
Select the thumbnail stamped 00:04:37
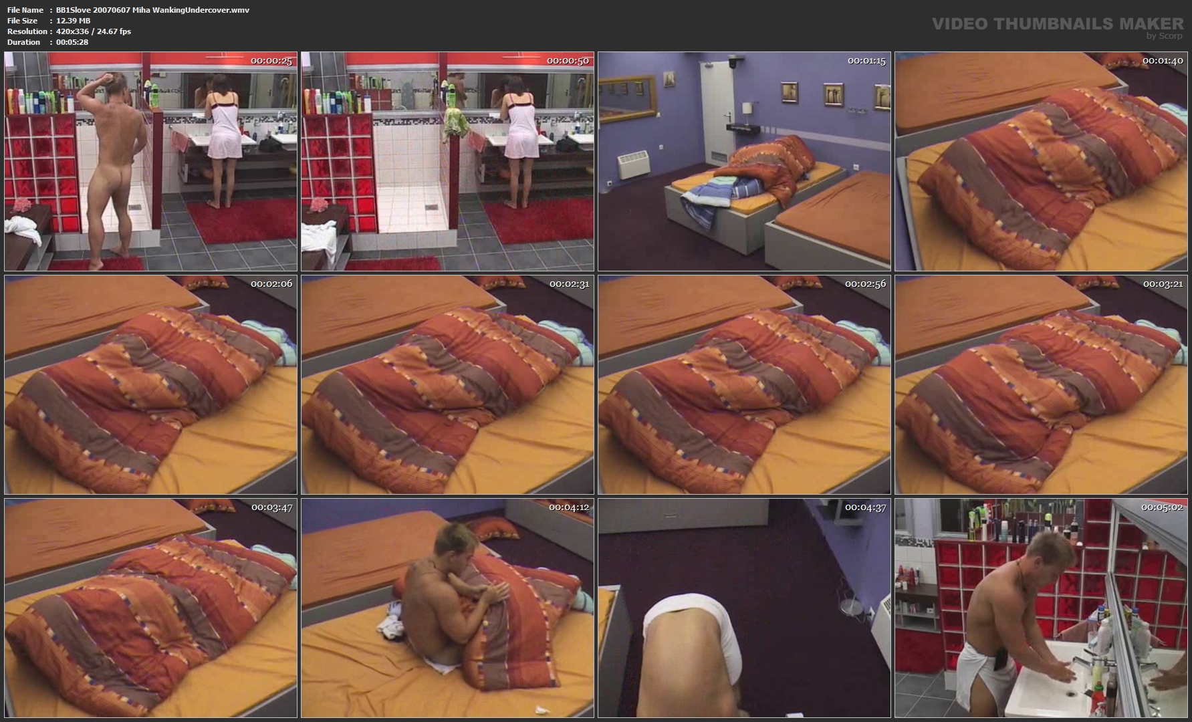[744, 608]
